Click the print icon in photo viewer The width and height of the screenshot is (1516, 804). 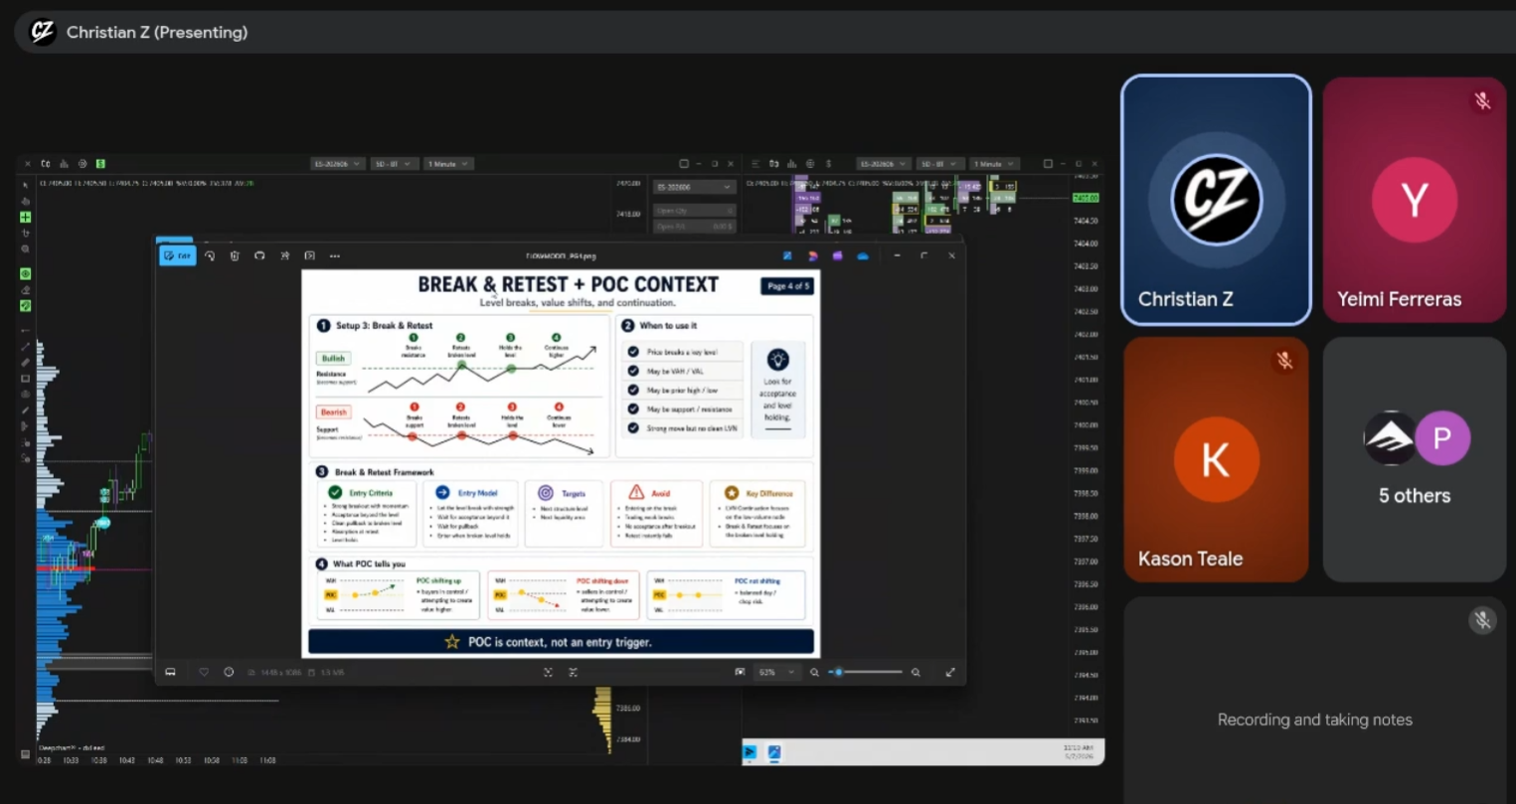click(259, 255)
